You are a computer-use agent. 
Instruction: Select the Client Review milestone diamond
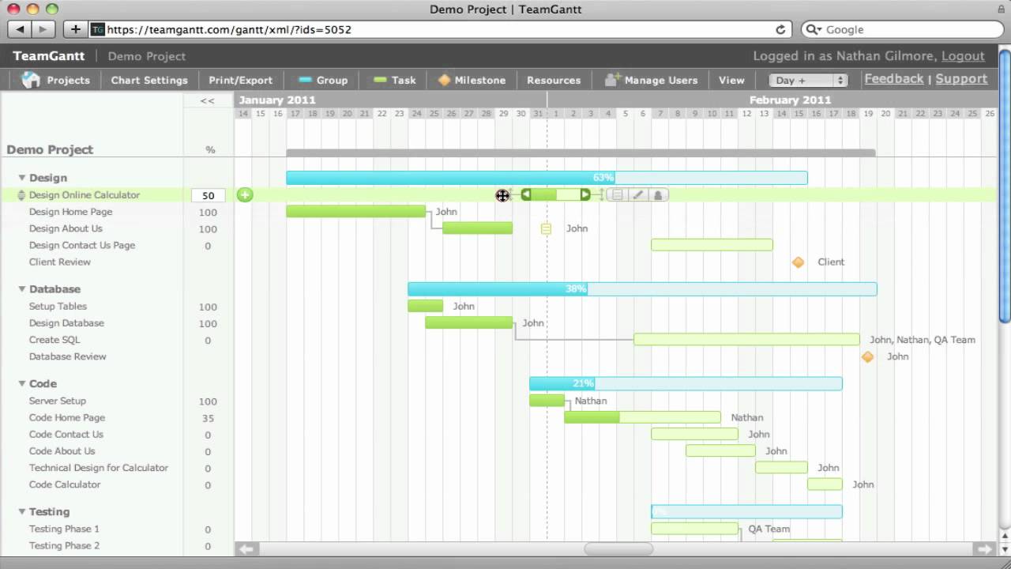(x=798, y=262)
